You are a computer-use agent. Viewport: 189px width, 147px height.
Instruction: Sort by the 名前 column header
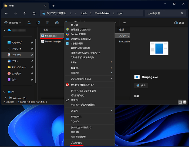[x=46, y=30]
